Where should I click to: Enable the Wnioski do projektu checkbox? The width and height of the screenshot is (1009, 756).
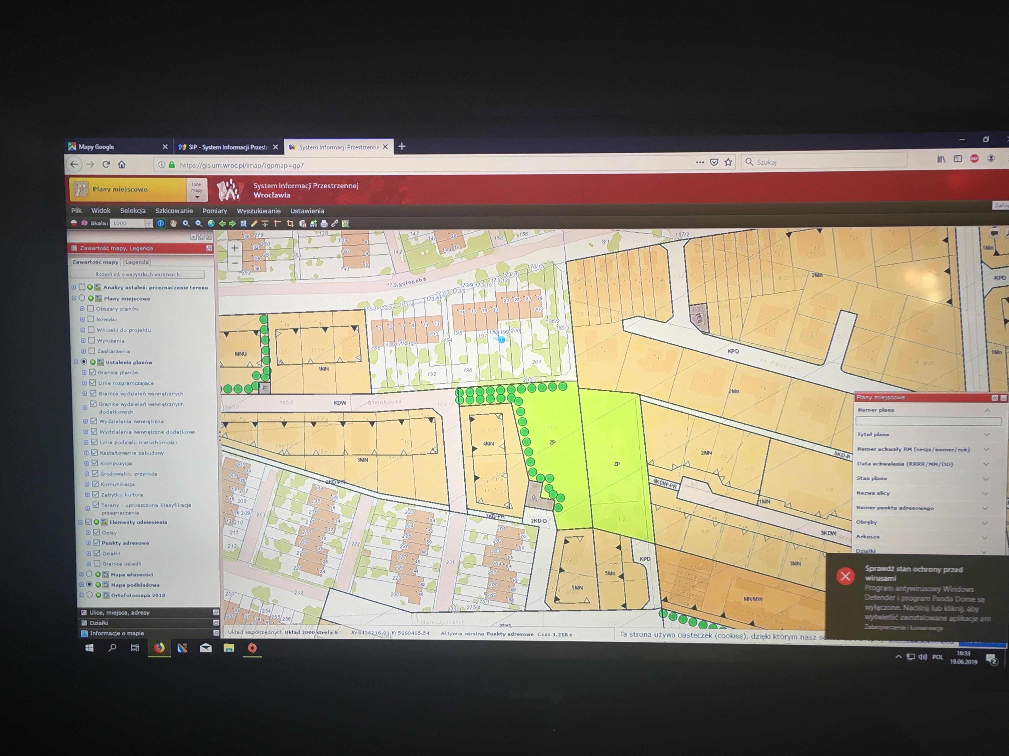coord(91,329)
